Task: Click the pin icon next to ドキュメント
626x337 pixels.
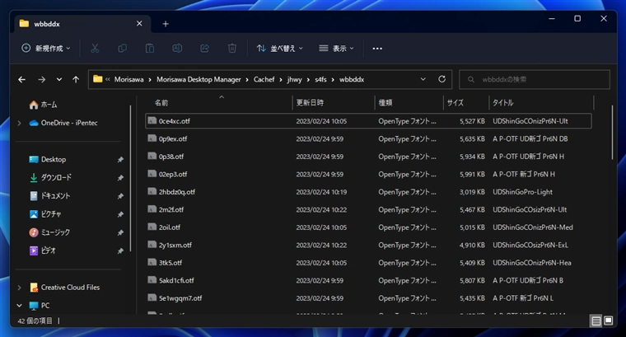Action: tap(120, 196)
